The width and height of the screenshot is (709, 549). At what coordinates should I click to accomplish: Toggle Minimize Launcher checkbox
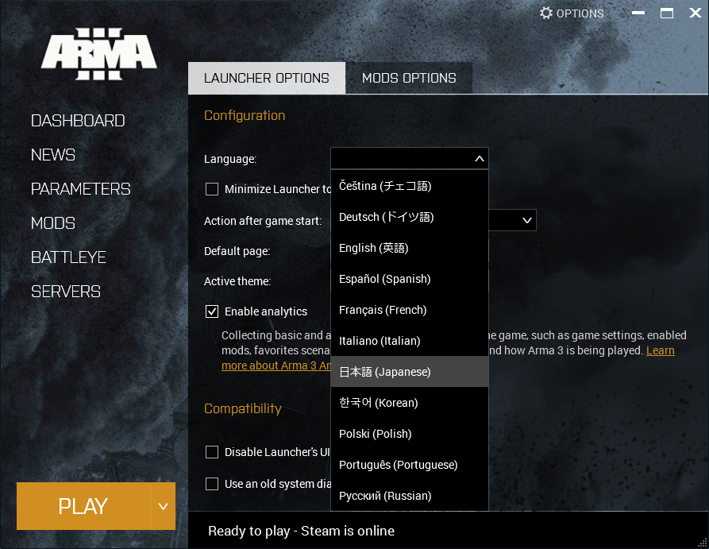pos(212,189)
